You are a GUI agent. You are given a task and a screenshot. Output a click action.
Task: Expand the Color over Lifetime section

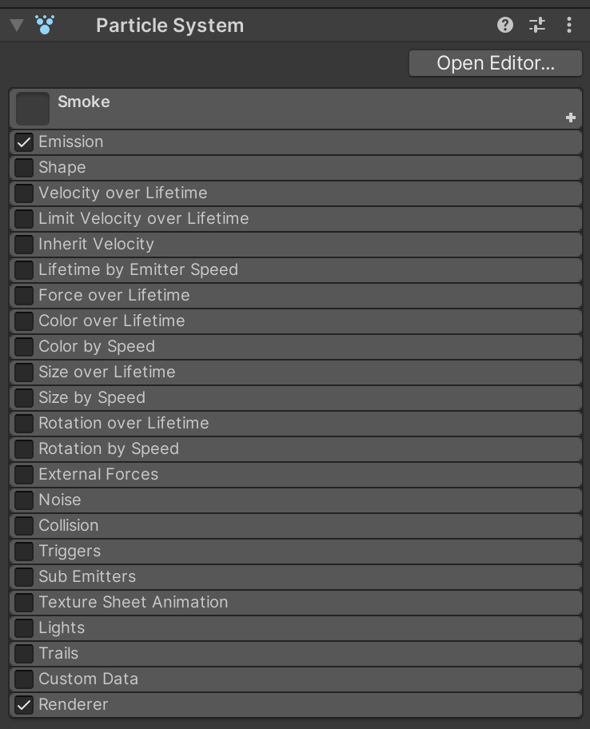(111, 321)
